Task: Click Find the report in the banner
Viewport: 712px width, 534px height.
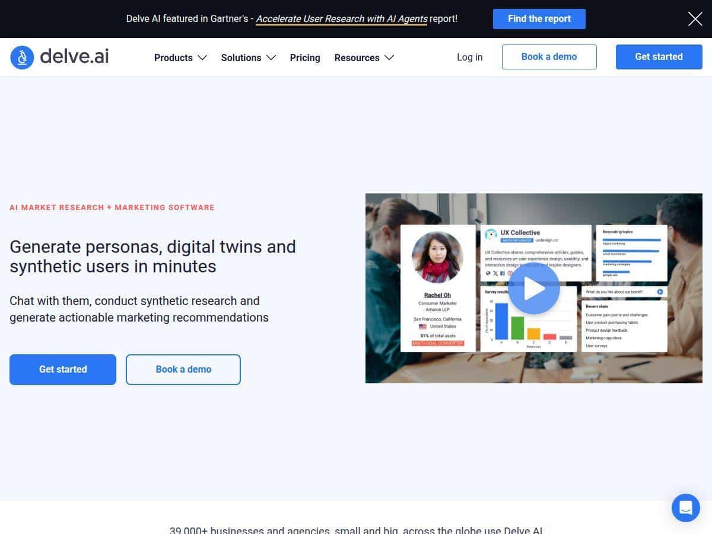Action: click(539, 18)
